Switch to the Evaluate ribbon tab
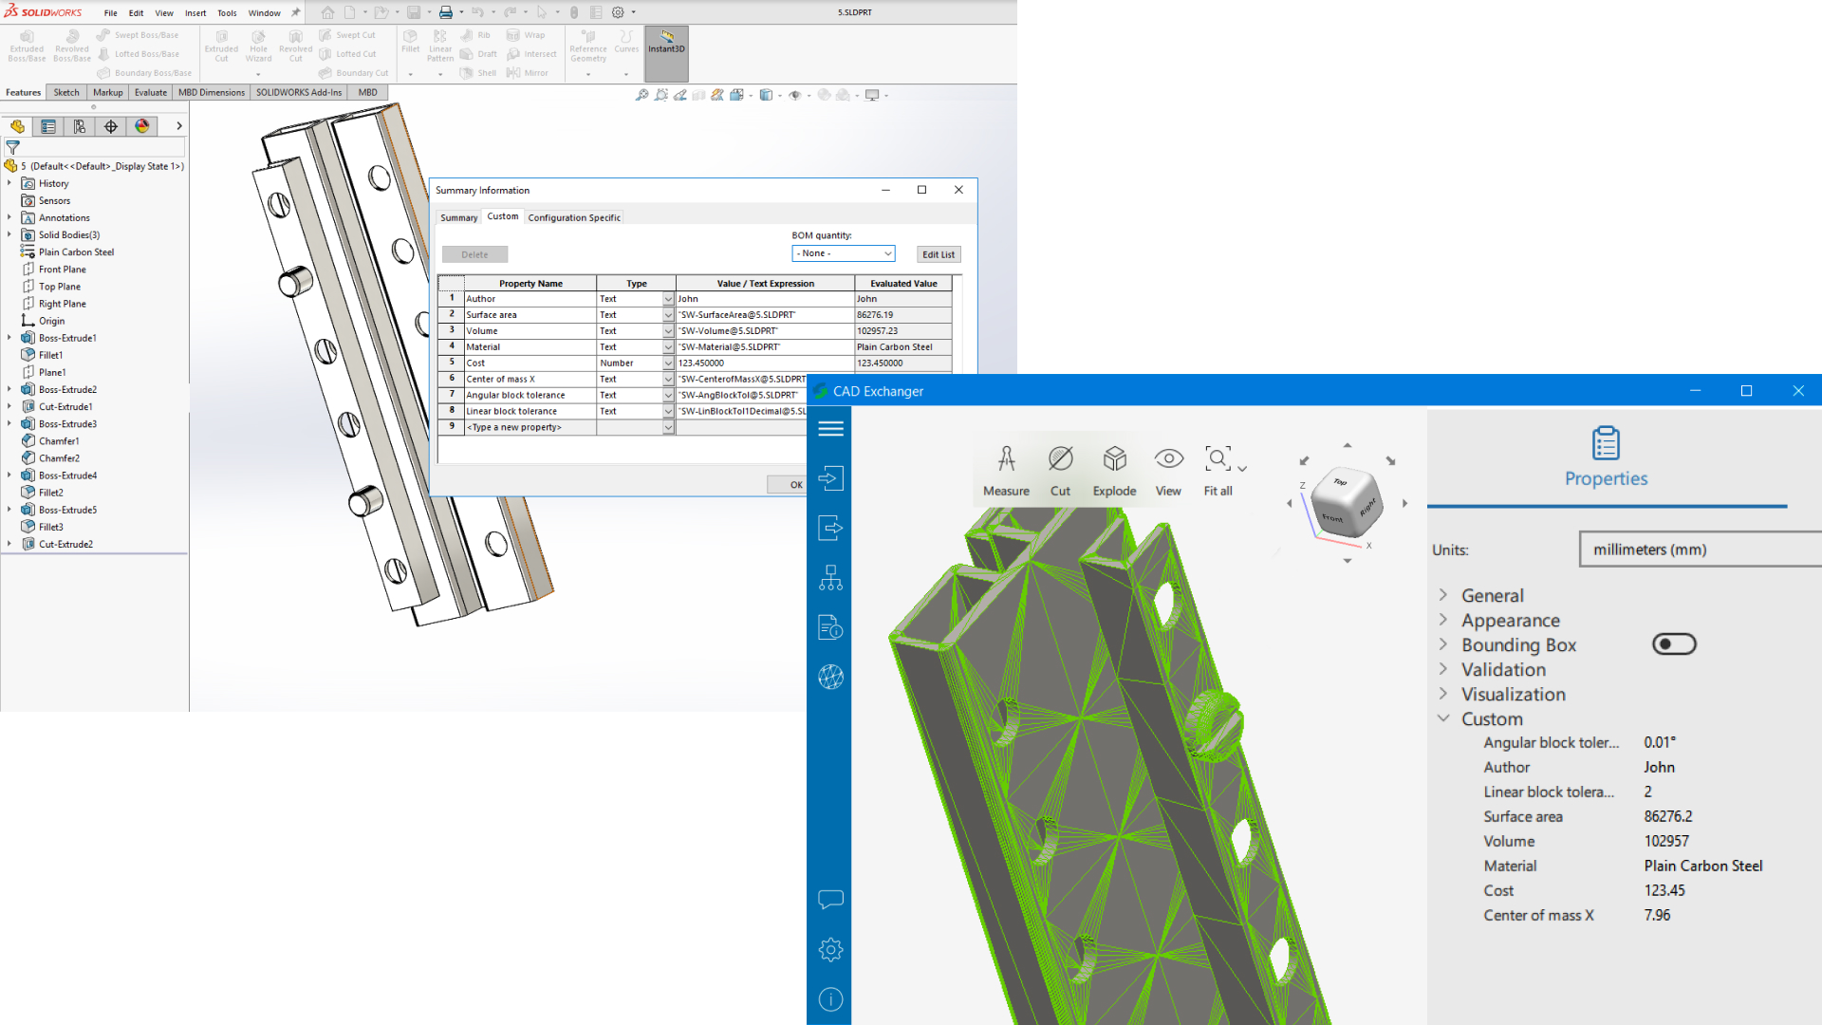 point(150,92)
